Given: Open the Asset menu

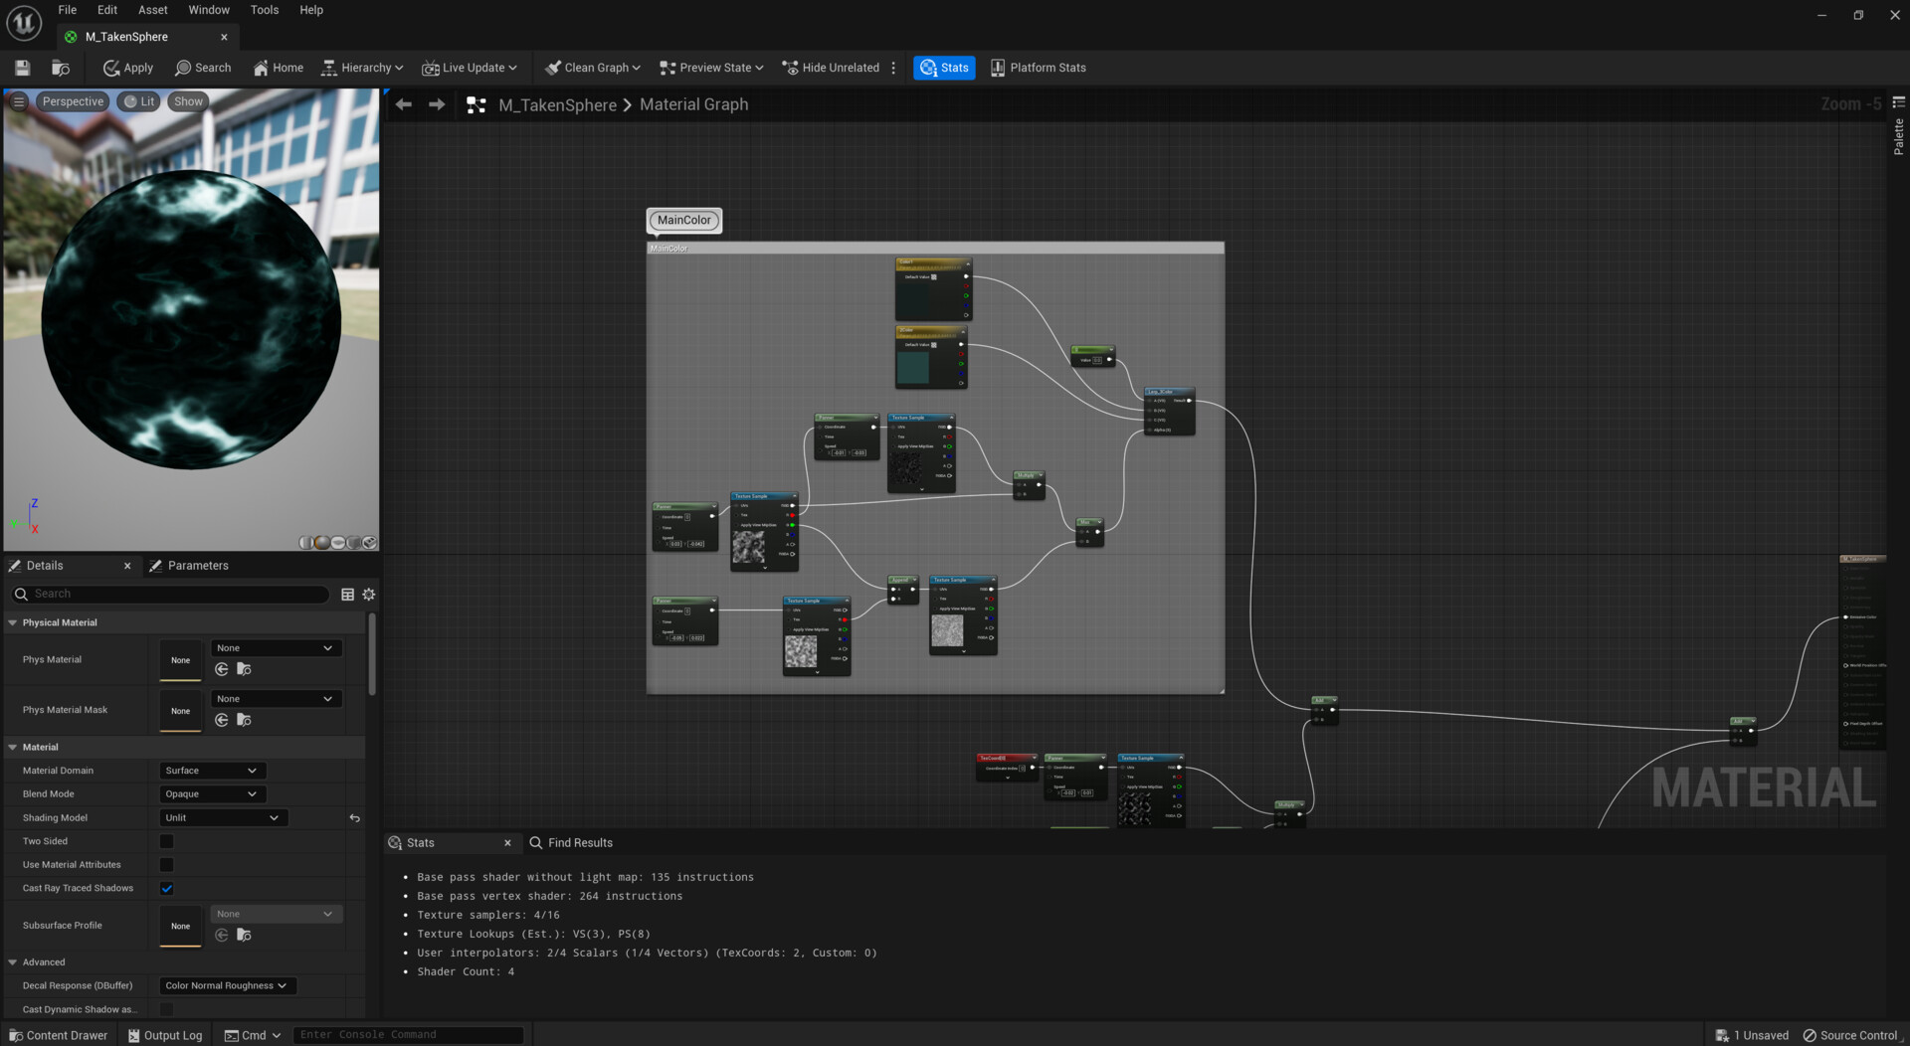Looking at the screenshot, I should coord(152,10).
